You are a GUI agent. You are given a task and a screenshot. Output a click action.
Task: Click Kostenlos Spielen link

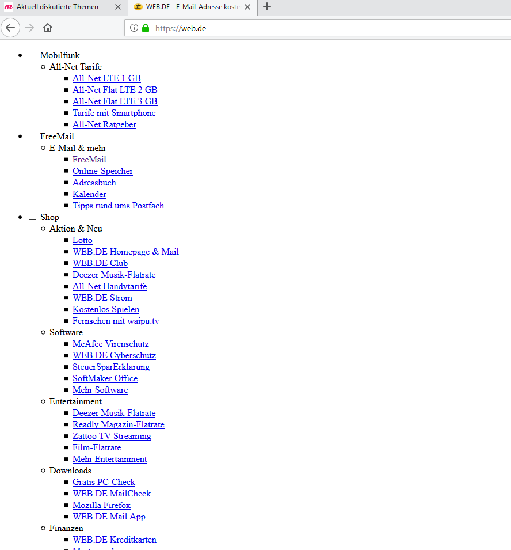click(x=106, y=310)
